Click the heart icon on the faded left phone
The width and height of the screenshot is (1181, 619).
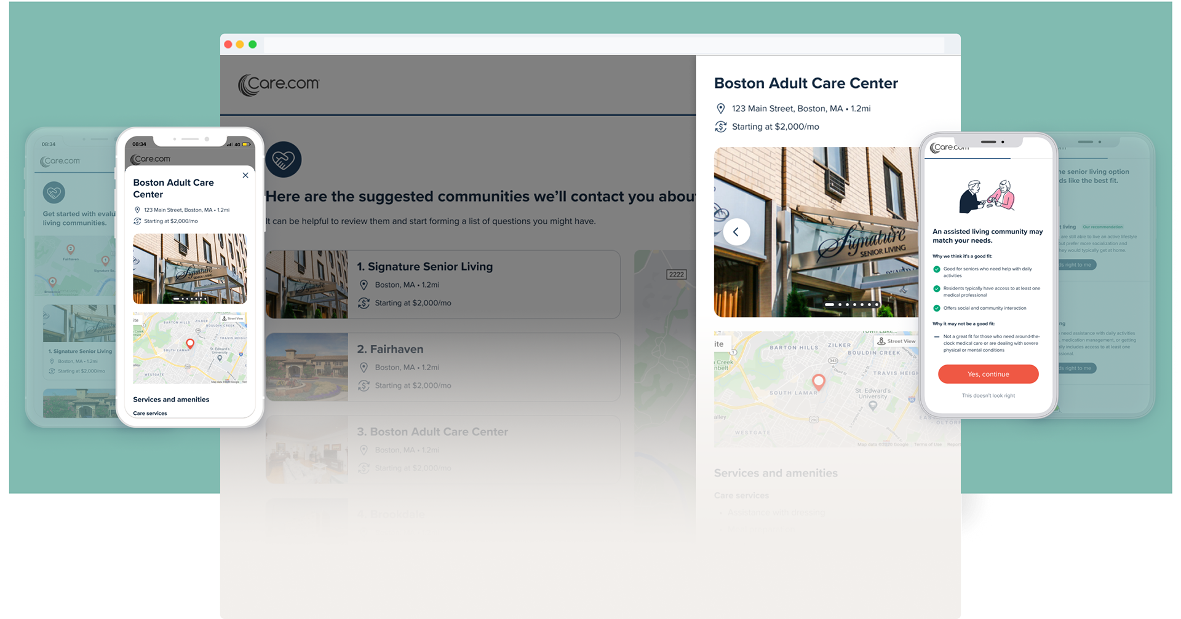coord(54,192)
